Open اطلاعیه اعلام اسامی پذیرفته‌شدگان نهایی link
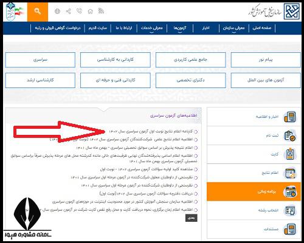 click(x=103, y=159)
